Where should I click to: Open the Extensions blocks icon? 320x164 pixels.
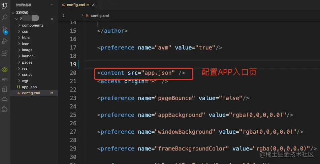click(x=4, y=53)
